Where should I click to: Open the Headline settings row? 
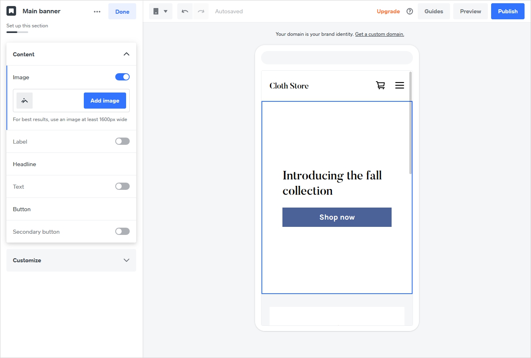coord(71,164)
